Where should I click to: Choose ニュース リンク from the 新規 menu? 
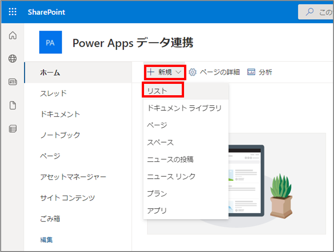point(186,176)
